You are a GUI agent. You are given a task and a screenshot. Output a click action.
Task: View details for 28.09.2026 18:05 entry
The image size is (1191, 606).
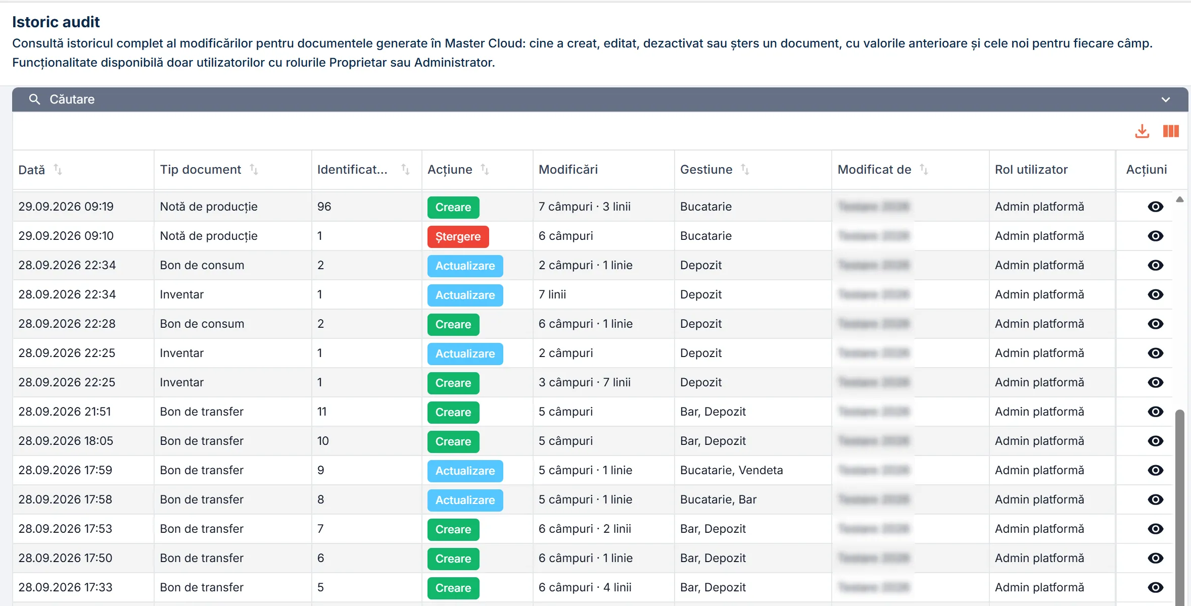1155,441
